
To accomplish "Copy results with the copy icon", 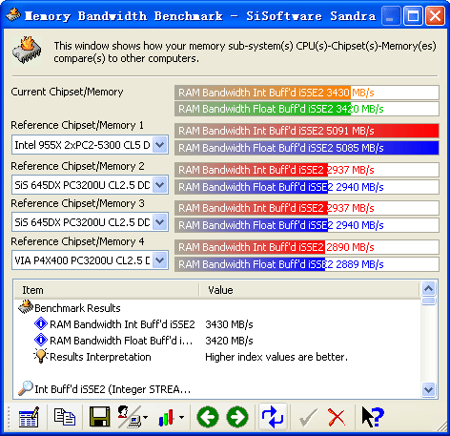I will (65, 417).
